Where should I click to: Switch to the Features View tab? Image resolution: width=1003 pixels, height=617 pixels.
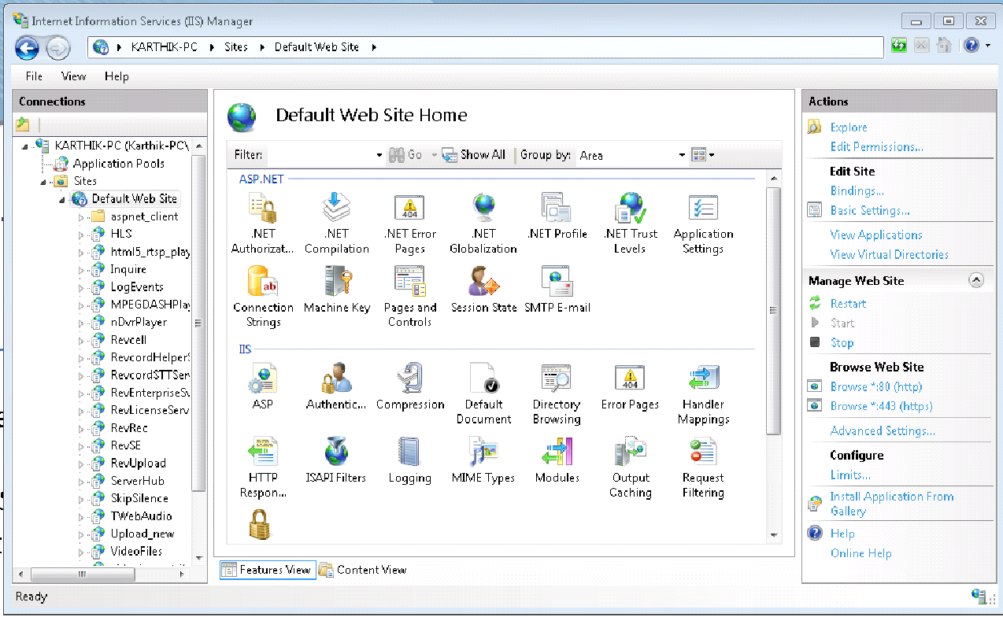(x=267, y=570)
